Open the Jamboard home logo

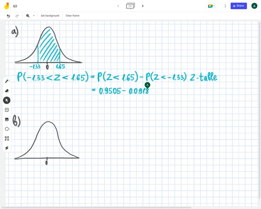point(6,6)
